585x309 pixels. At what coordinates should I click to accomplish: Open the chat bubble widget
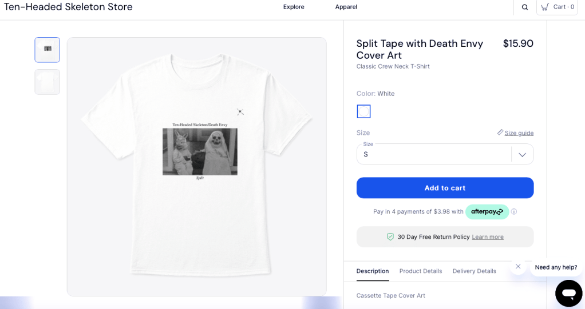click(568, 293)
